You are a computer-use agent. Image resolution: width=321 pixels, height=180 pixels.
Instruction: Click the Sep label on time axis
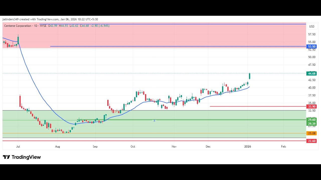click(95, 146)
